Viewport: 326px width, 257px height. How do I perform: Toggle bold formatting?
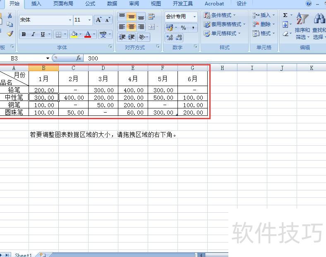click(x=24, y=34)
